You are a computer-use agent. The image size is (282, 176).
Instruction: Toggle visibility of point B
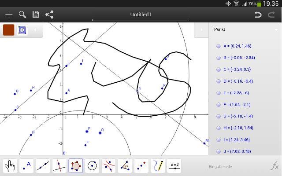tap(219, 58)
